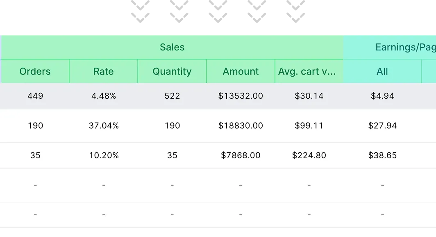Click the Quantity column header

point(172,71)
